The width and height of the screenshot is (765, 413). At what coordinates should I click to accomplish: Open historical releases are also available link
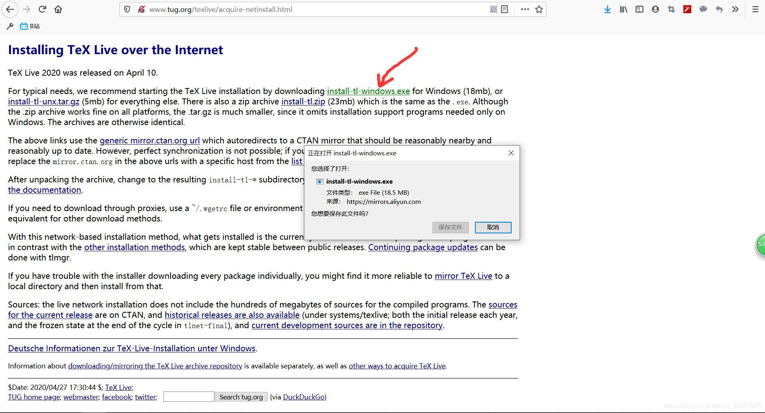(x=232, y=315)
